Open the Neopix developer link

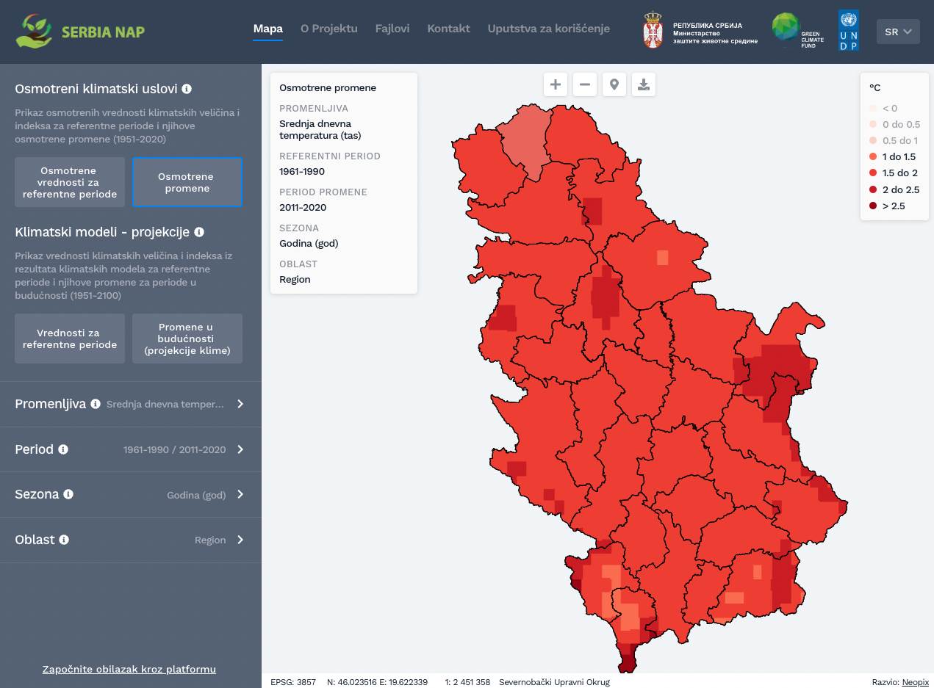point(916,682)
